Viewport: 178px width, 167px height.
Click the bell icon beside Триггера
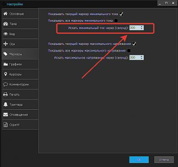point(5,104)
